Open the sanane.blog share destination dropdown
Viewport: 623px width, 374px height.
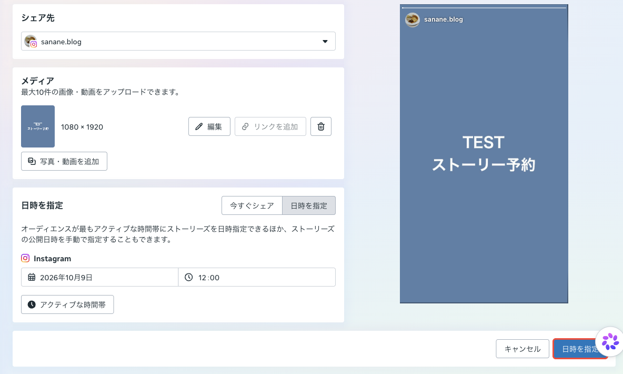pos(178,42)
